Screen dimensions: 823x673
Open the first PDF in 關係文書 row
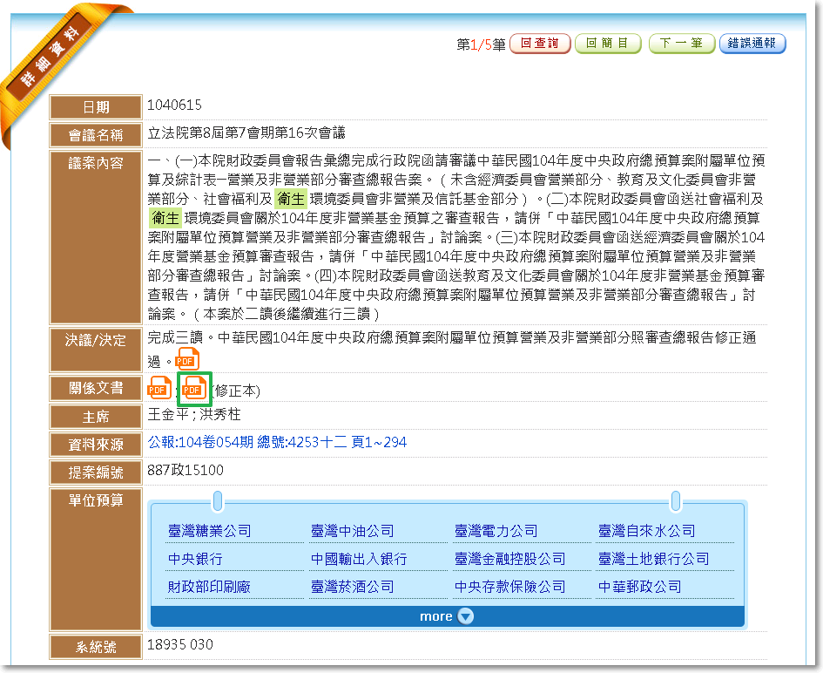point(159,388)
